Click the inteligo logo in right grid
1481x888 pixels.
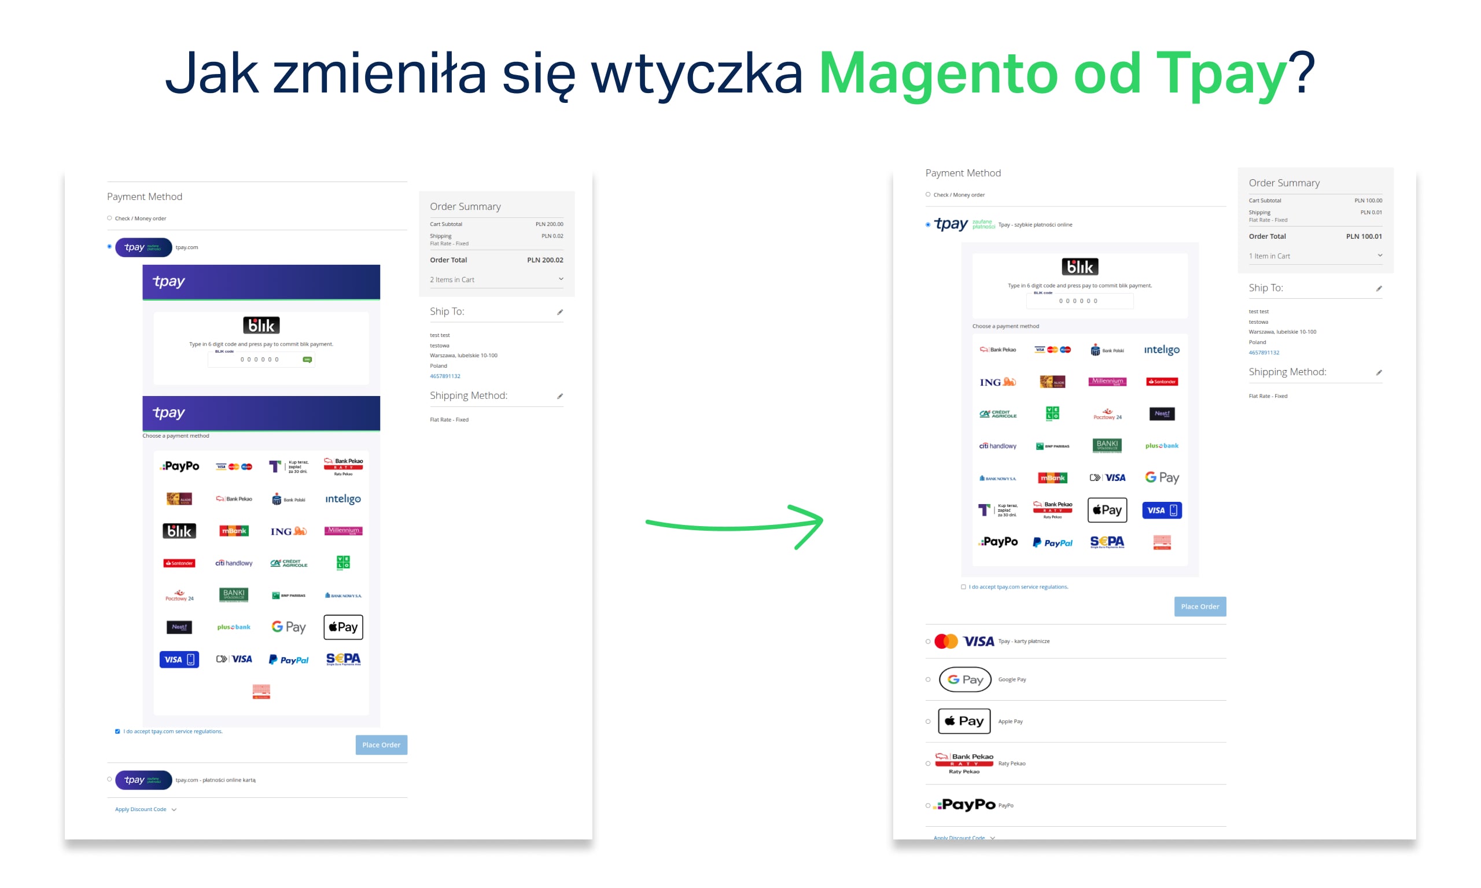1161,349
